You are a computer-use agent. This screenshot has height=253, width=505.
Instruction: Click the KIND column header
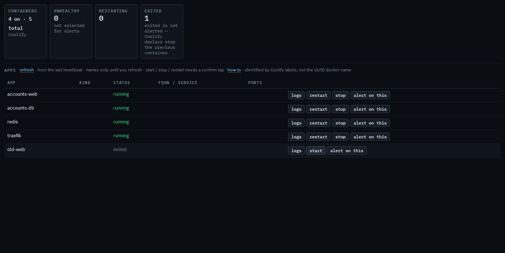click(85, 83)
